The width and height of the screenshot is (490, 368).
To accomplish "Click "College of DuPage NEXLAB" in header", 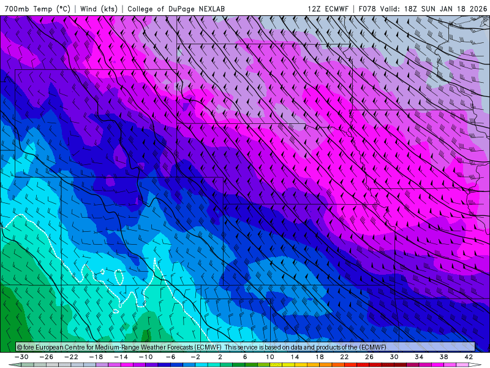I will click(176, 9).
